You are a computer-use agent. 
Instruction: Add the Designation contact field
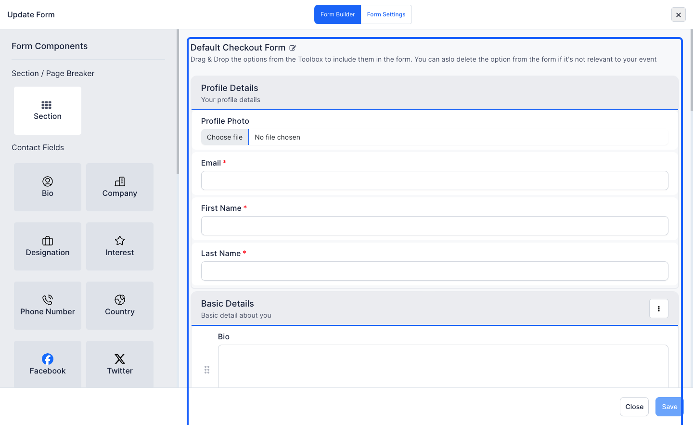(47, 246)
